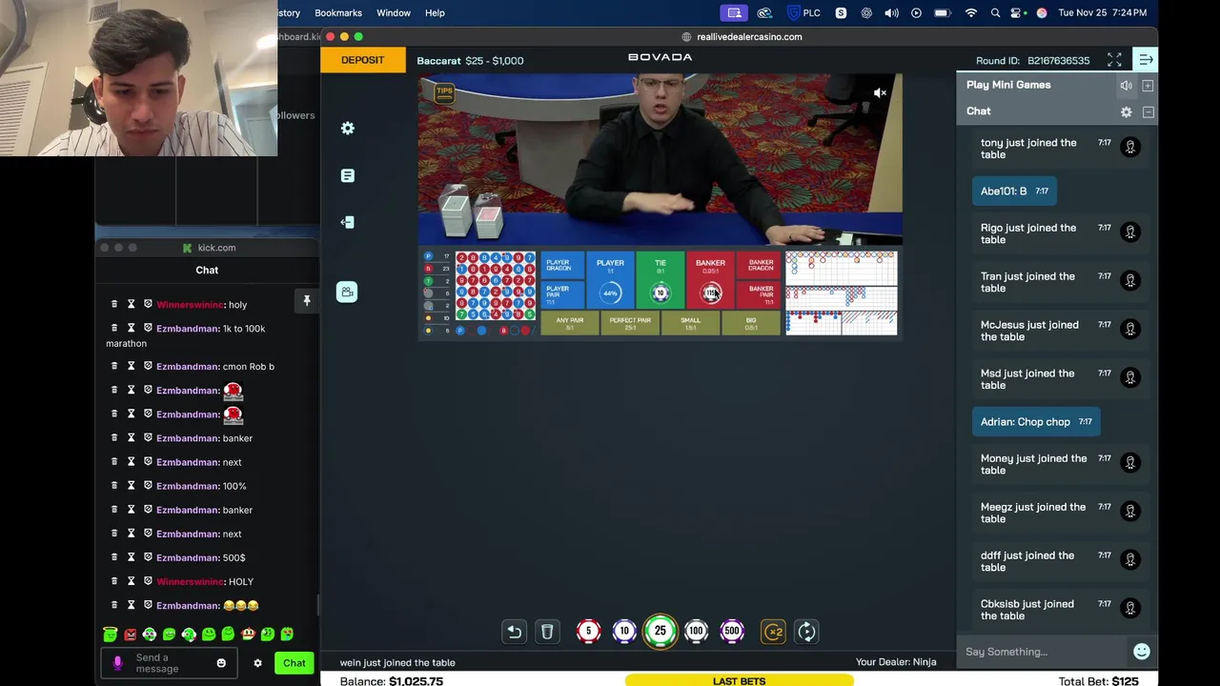The width and height of the screenshot is (1220, 686).
Task: Bet on Big
Action: [x=751, y=324]
